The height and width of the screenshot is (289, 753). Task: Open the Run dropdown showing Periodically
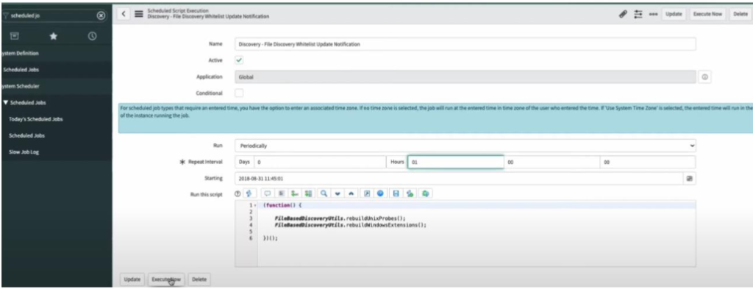coord(465,145)
